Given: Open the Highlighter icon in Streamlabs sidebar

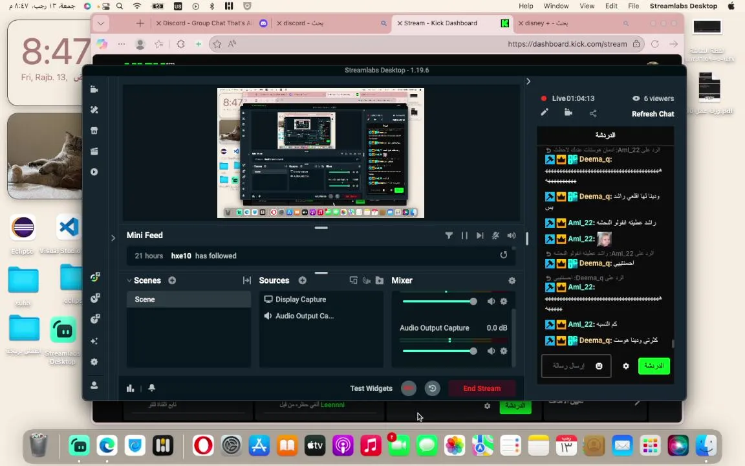Looking at the screenshot, I should coord(94,151).
